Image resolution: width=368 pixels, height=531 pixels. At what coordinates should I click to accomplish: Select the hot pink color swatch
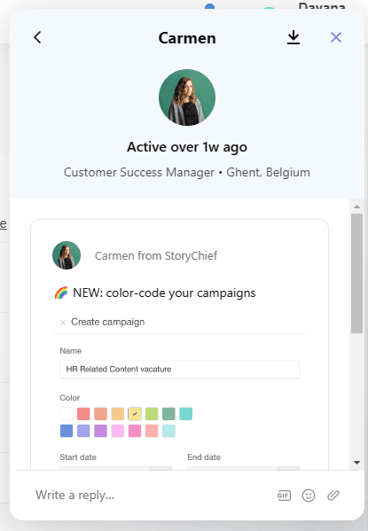point(135,431)
